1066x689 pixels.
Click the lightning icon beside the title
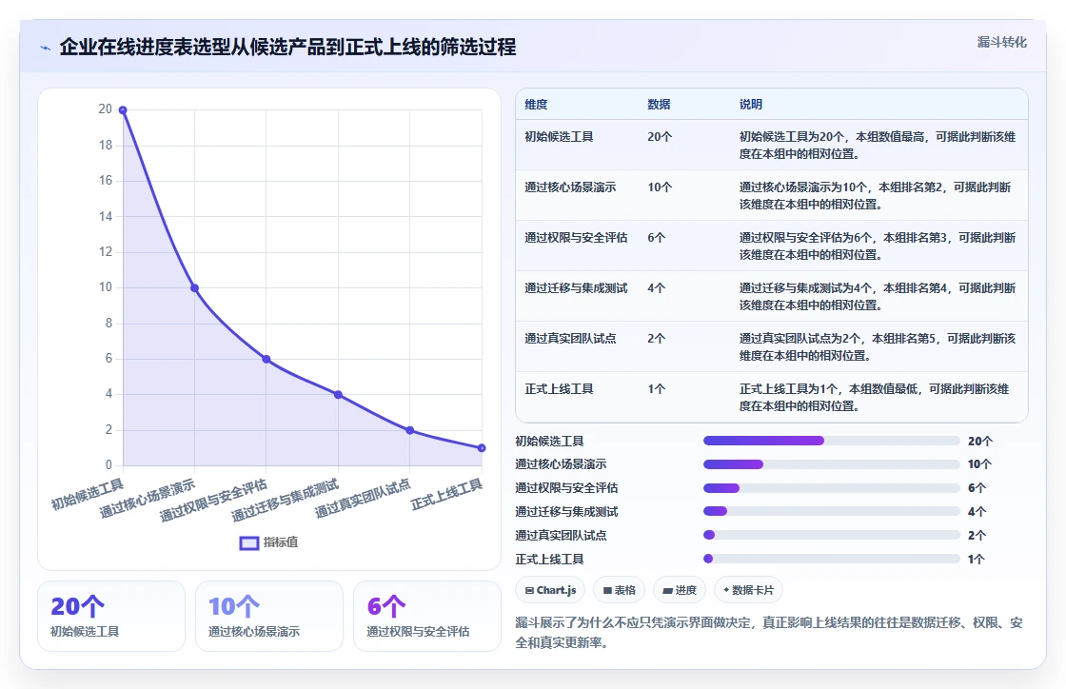point(46,48)
